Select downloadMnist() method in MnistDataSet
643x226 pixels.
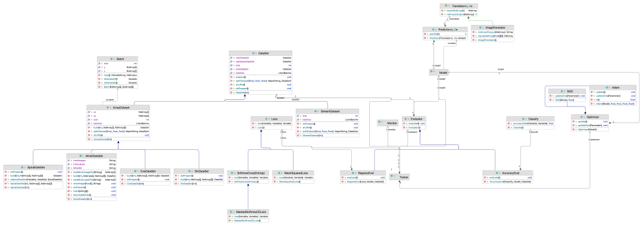pos(92,195)
